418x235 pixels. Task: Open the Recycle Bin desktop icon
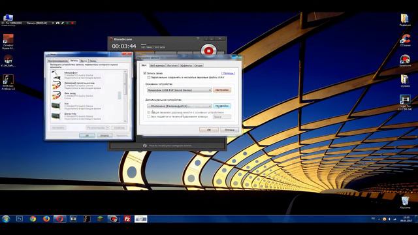(405, 202)
